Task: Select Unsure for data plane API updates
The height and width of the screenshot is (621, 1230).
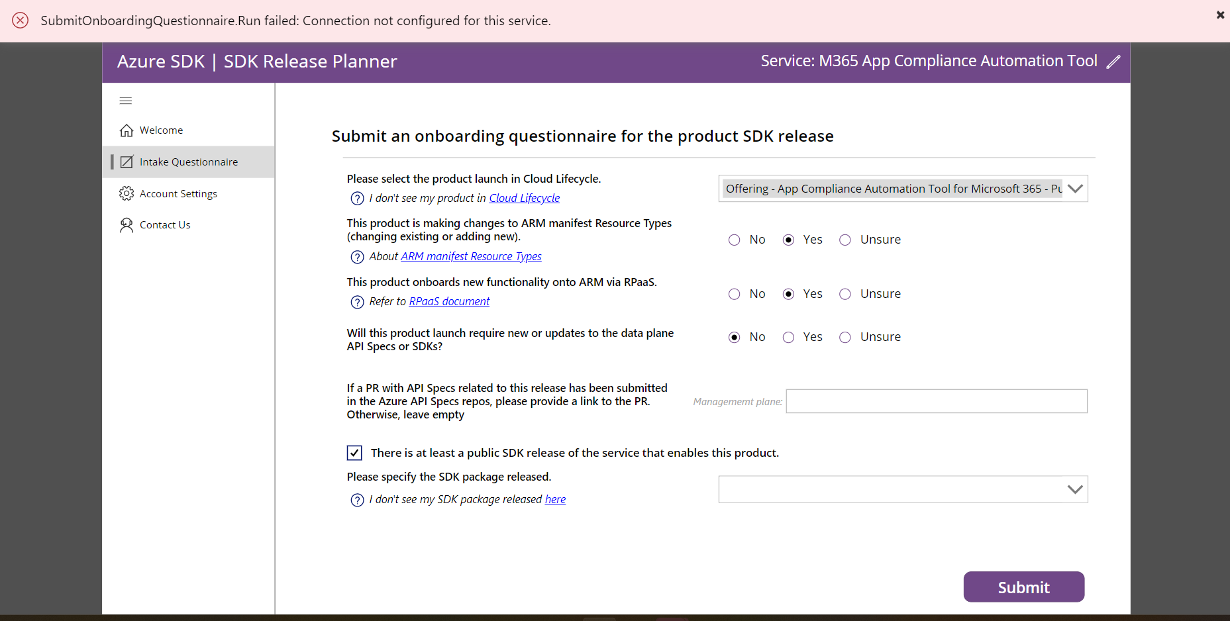Action: point(845,337)
